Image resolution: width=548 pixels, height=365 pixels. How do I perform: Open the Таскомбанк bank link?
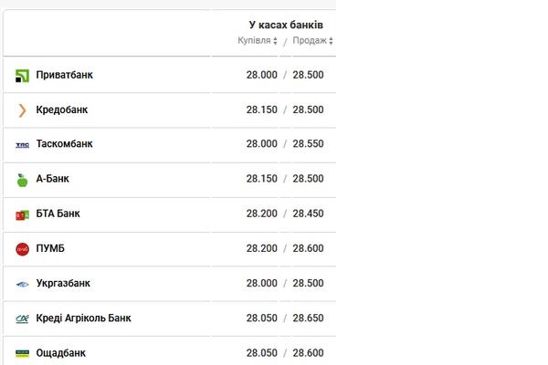point(64,144)
